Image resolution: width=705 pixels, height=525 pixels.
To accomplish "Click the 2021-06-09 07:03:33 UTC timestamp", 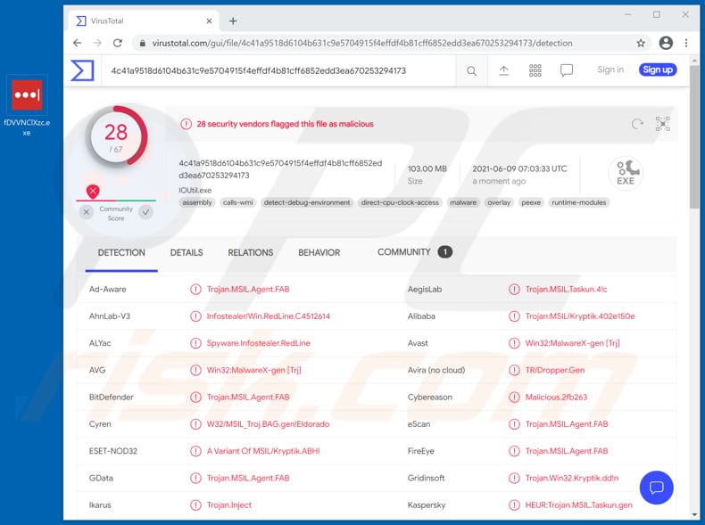I will click(x=519, y=168).
